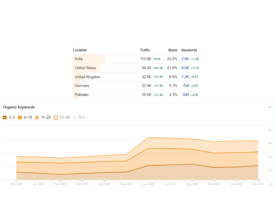Open United Kingdom 1.2K keywords link
275x206 pixels.
click(x=185, y=77)
